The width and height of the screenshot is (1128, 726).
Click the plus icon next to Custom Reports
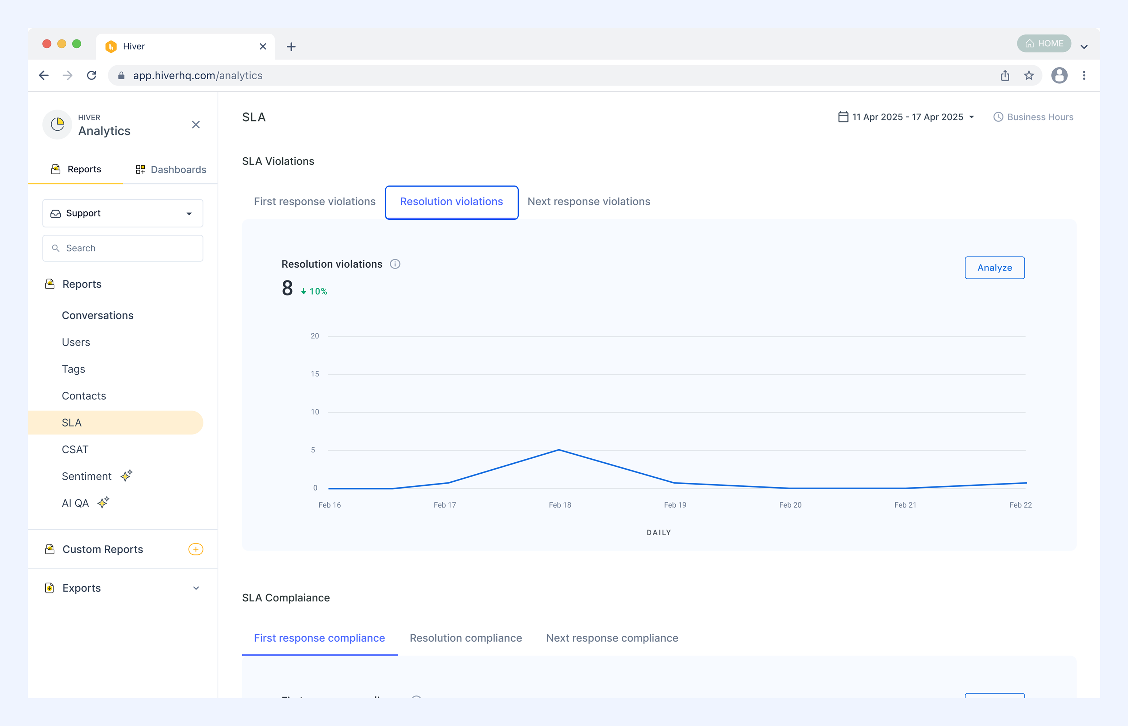tap(196, 549)
